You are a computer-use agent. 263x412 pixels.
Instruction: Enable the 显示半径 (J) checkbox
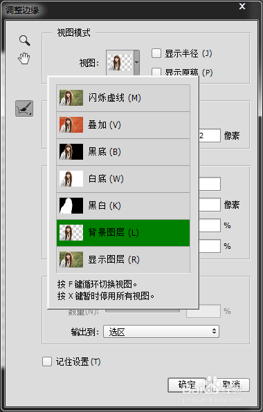(x=156, y=53)
